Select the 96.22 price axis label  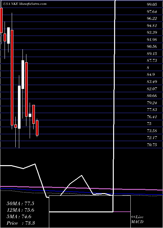pos(152,19)
